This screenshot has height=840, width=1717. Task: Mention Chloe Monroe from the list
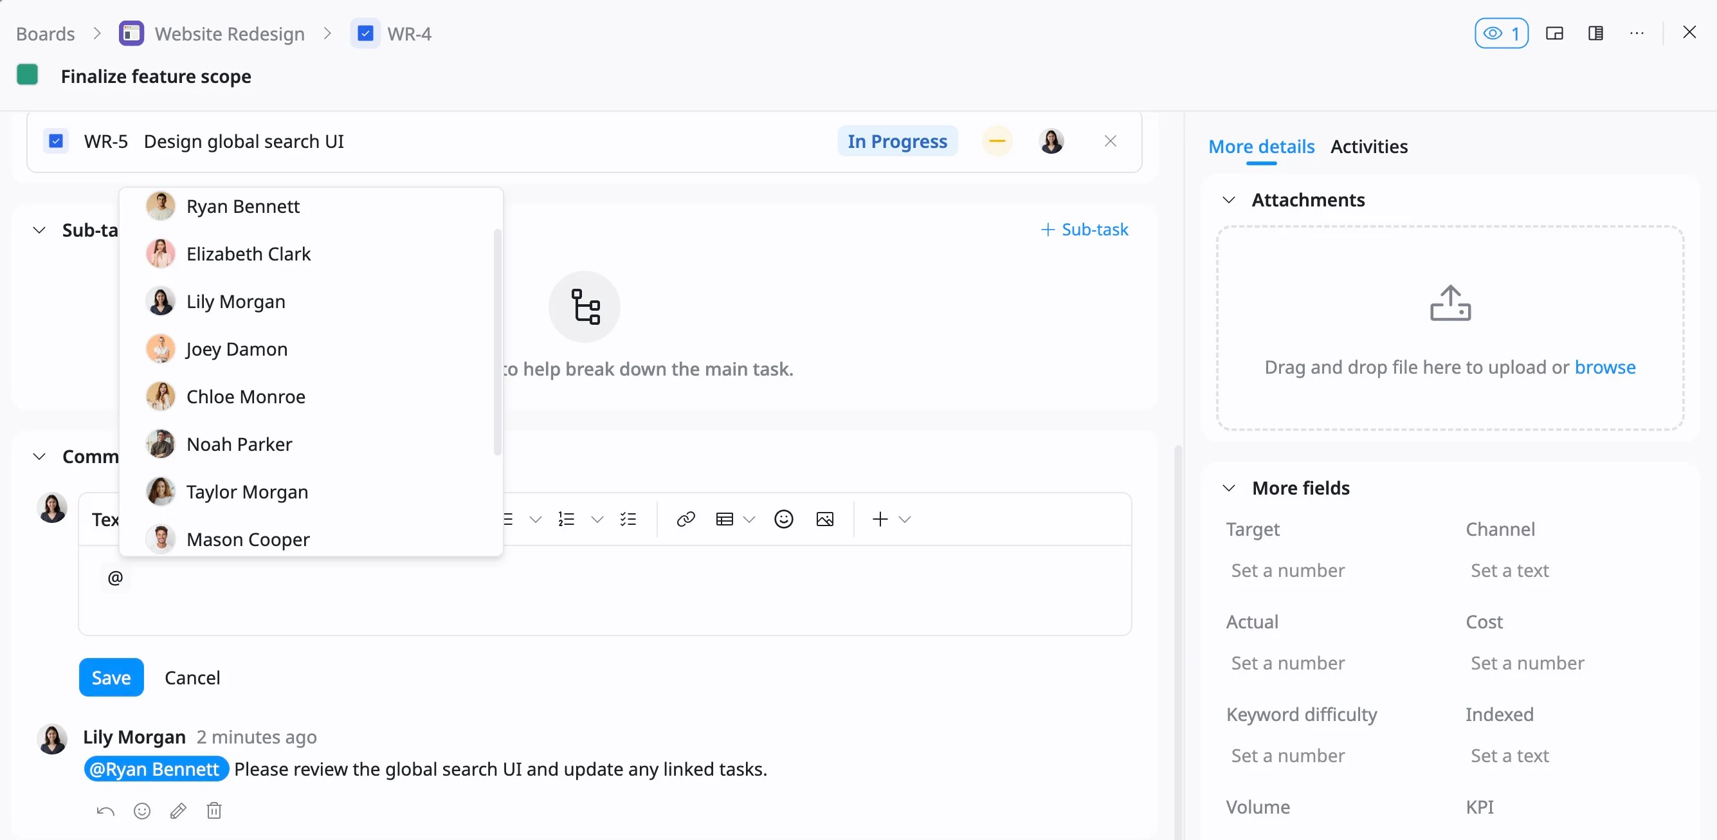[311, 397]
